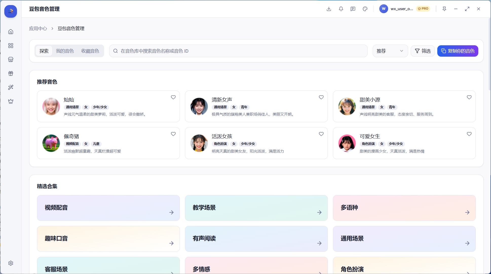The width and height of the screenshot is (491, 274).
Task: Favorite the 灿灿 voice with heart
Action: pos(173,97)
